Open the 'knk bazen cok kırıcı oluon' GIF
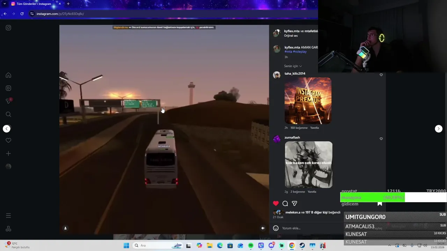 click(x=309, y=165)
